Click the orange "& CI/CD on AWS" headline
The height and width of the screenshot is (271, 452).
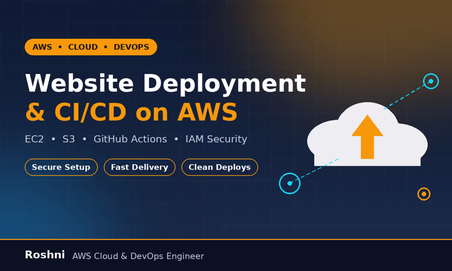pos(131,112)
